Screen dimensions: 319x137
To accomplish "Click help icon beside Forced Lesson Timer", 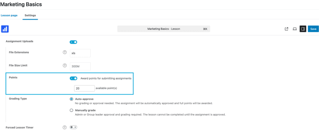I will [65, 127].
